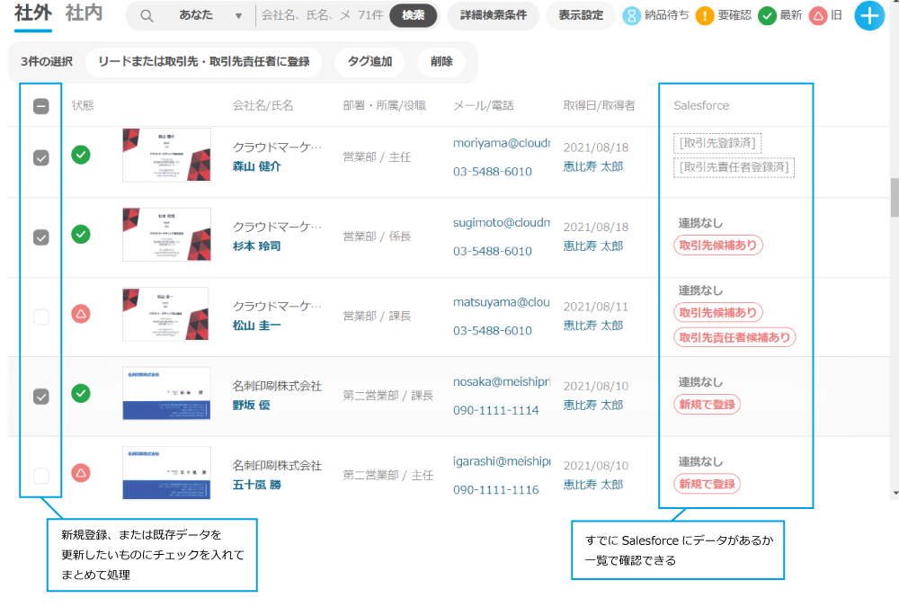
Task: Click the red 旧 triangle icon
Action: click(818, 16)
